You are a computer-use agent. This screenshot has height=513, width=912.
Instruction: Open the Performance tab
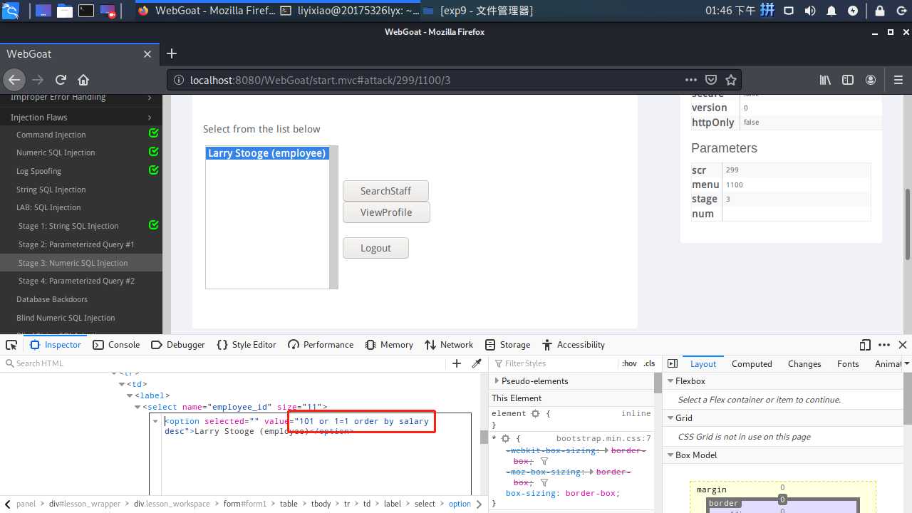click(x=321, y=345)
